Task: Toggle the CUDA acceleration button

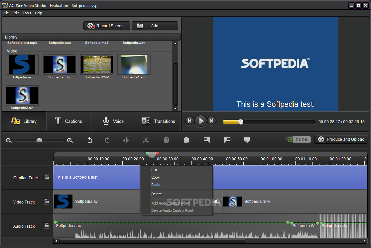Action: [x=298, y=139]
